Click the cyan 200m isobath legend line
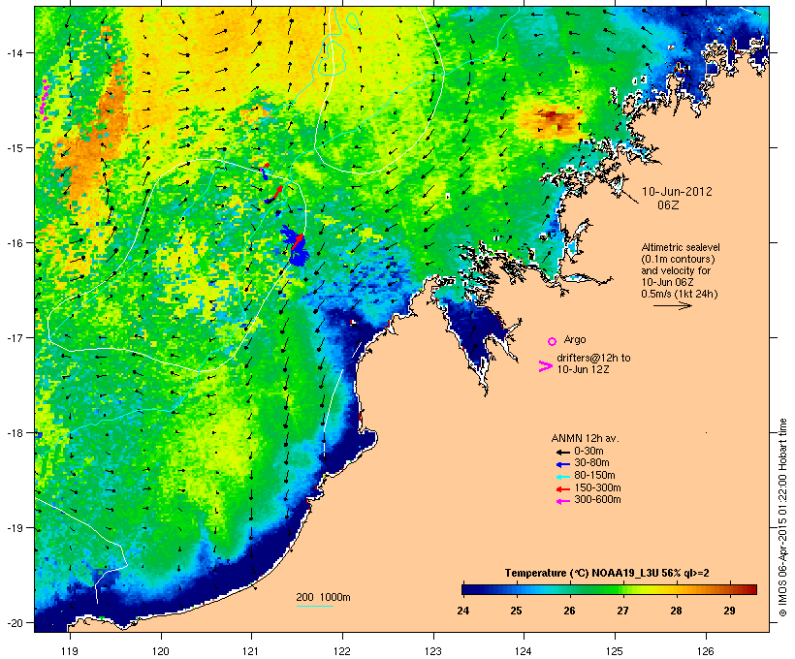795x659 pixels. (314, 606)
